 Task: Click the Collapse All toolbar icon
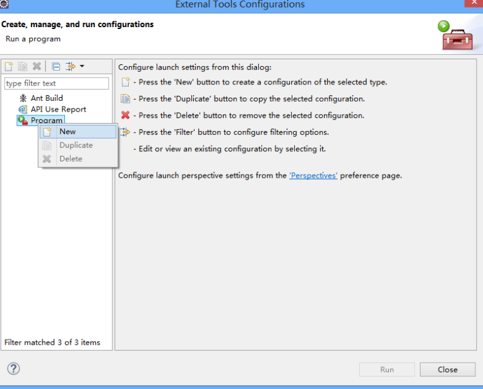coord(56,66)
